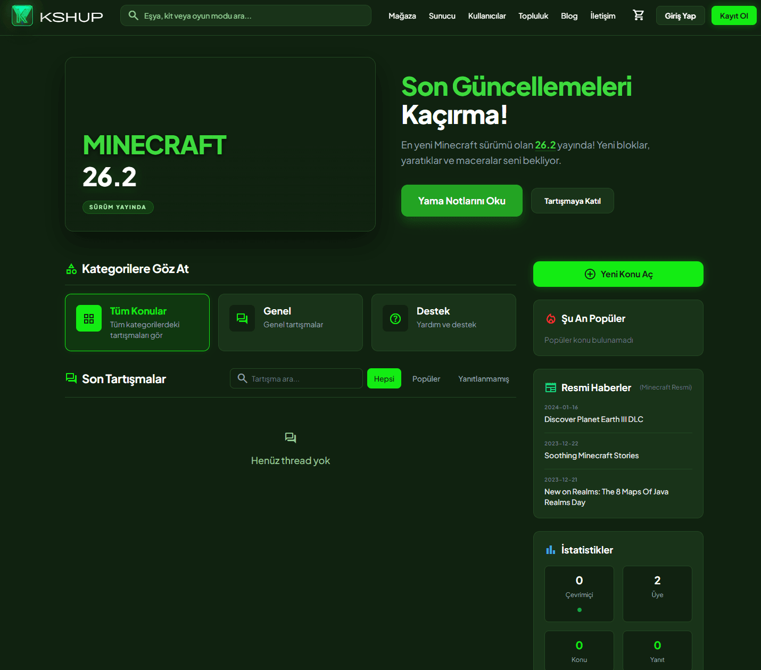Click the Popüler konu bulunamadı text
Image resolution: width=761 pixels, height=670 pixels.
(589, 340)
